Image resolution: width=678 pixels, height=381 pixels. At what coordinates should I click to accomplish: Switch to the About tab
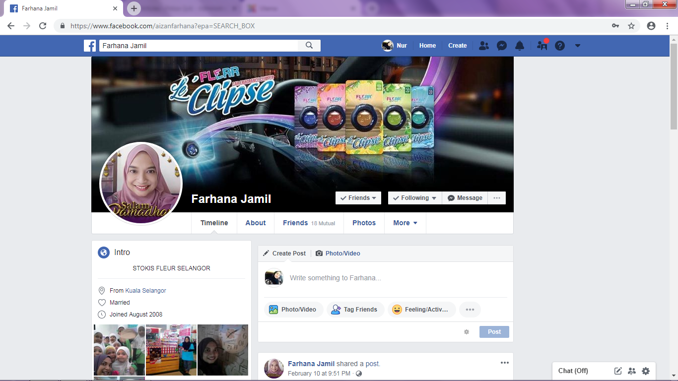(256, 223)
